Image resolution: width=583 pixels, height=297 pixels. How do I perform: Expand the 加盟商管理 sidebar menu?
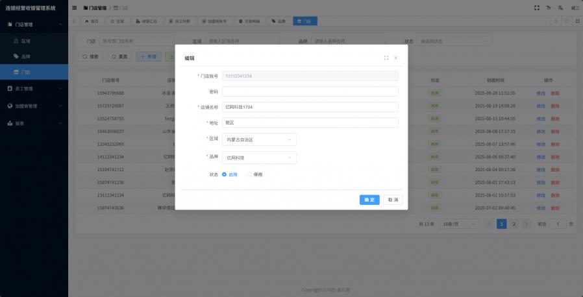pos(34,106)
